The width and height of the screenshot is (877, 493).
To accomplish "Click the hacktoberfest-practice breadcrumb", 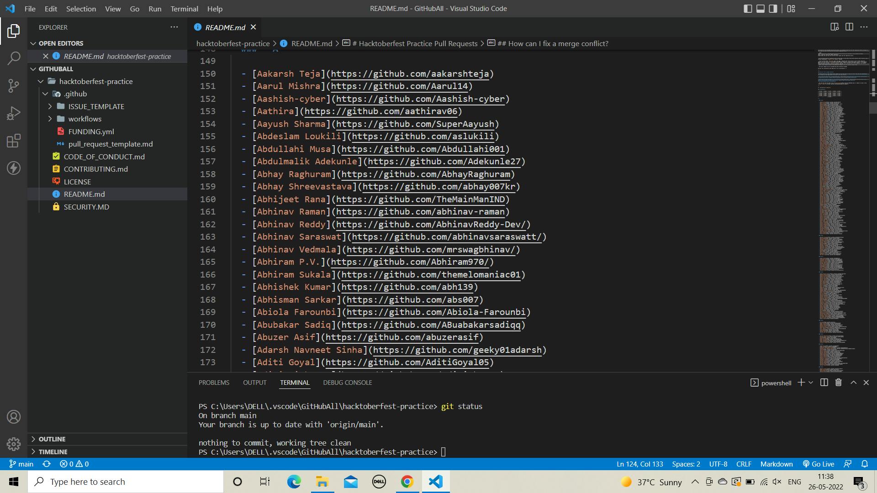I will point(233,43).
